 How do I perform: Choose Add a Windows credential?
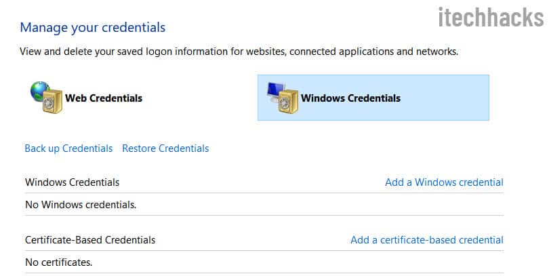(x=444, y=182)
